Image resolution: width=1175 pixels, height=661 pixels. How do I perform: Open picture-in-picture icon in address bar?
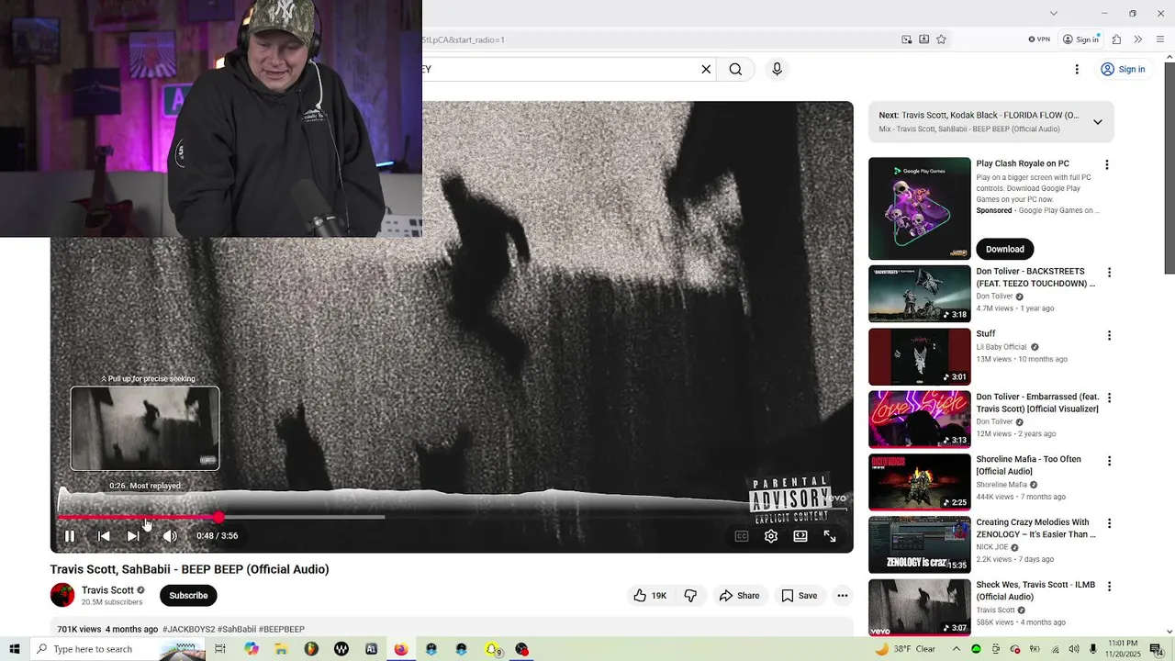pos(907,39)
